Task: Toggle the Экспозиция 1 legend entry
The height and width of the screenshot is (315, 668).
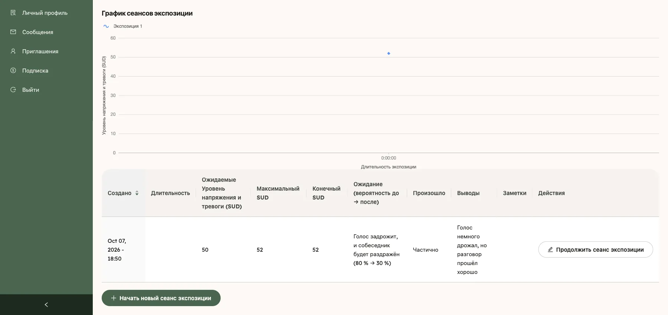Action: pyautogui.click(x=123, y=26)
